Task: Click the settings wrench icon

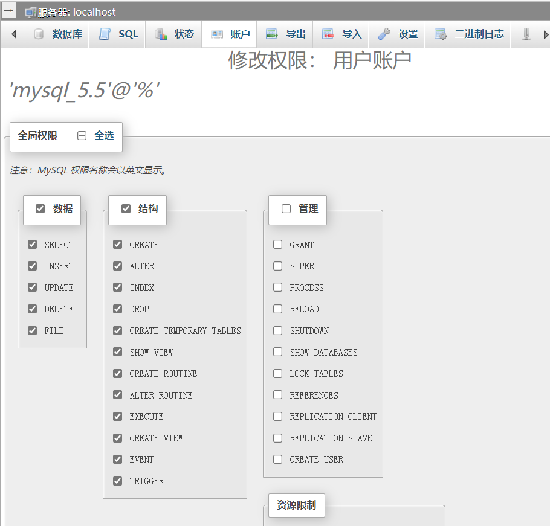Action: point(384,34)
